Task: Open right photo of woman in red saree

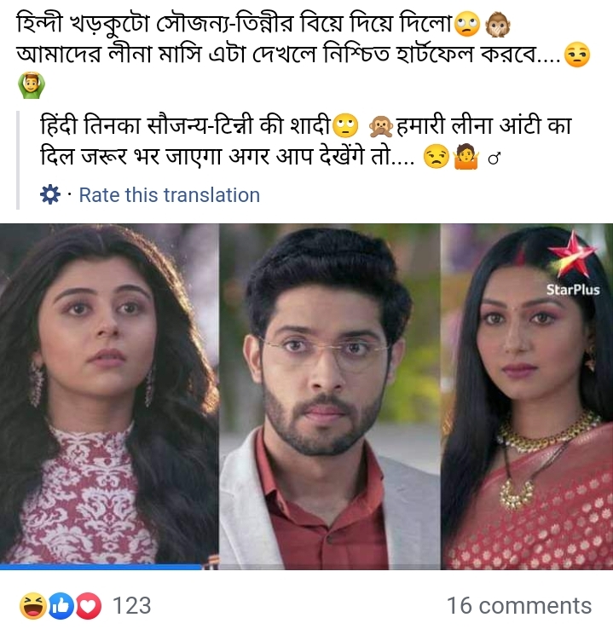Action: pyautogui.click(x=527, y=396)
